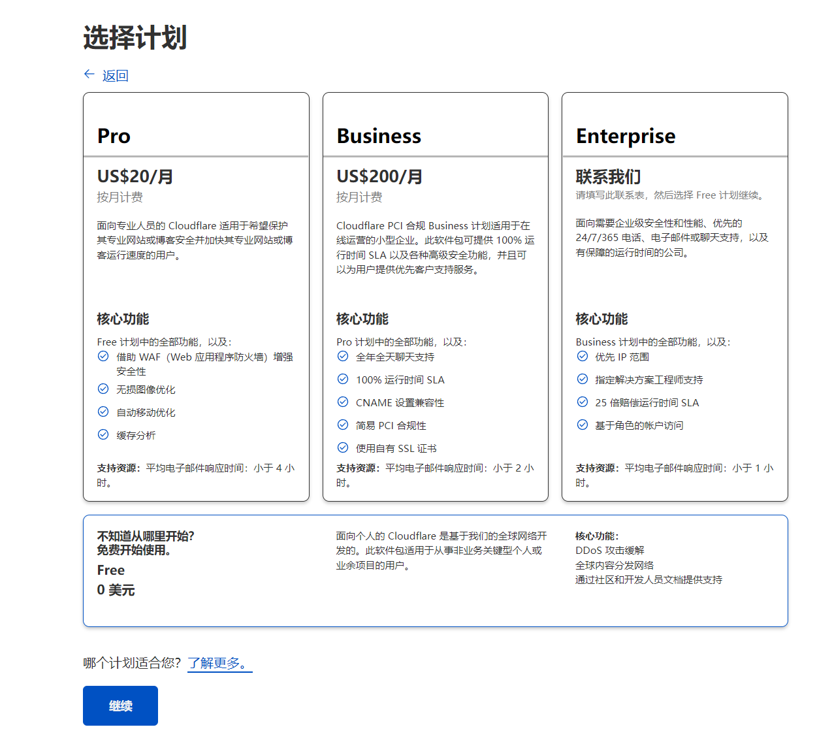Screen dimensions: 832x742
Task: Click the 按月计费 label under Pro price
Action: coord(120,197)
